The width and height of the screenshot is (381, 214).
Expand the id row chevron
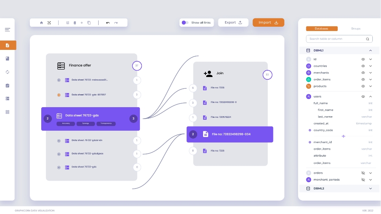[370, 59]
